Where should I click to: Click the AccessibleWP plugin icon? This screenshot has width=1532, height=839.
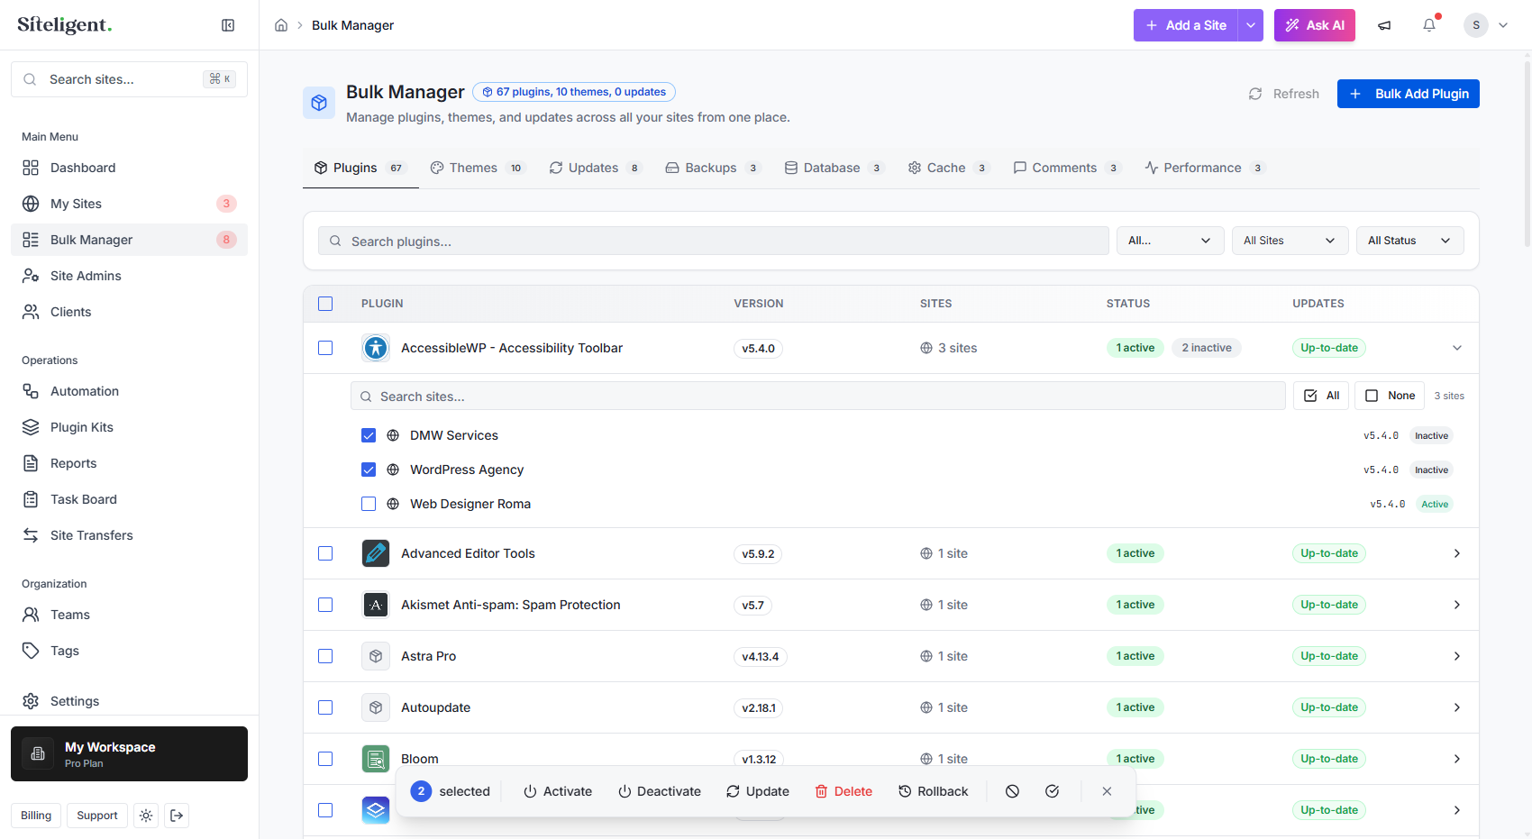pos(376,348)
